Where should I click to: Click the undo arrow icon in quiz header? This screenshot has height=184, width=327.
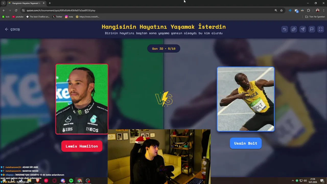pos(285,29)
